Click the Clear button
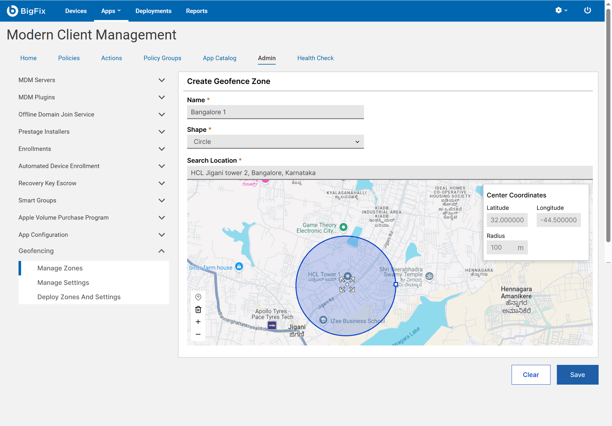The height and width of the screenshot is (426, 612). click(531, 375)
